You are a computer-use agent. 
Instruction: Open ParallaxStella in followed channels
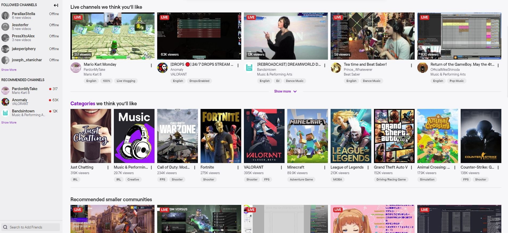click(x=23, y=14)
